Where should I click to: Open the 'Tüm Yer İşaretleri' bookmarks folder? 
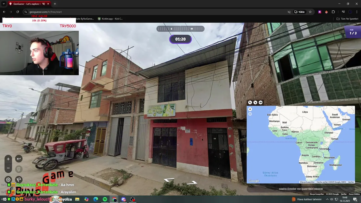point(347,19)
